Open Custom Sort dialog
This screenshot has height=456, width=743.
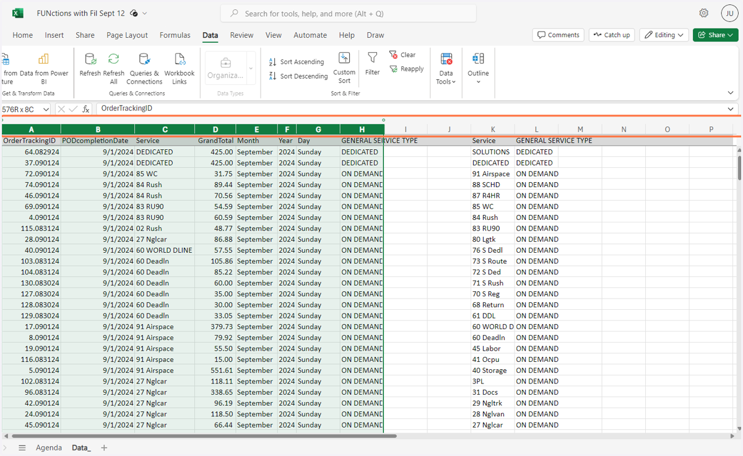[344, 68]
